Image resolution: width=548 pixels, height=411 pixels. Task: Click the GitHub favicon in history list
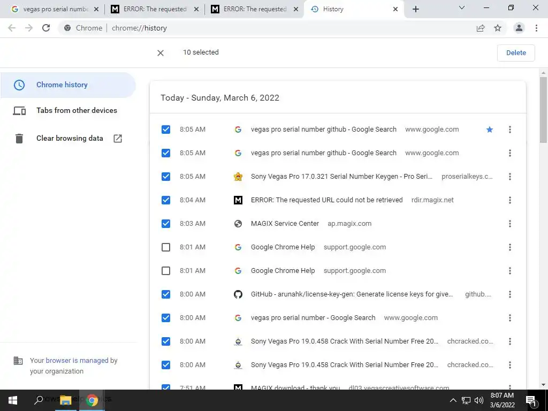coord(238,294)
